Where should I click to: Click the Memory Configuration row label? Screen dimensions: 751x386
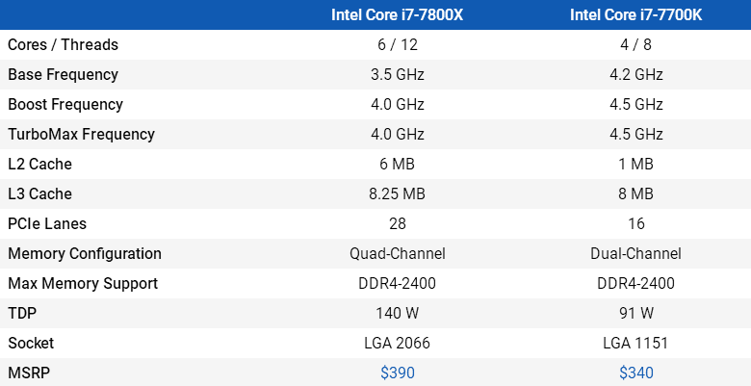[85, 253]
